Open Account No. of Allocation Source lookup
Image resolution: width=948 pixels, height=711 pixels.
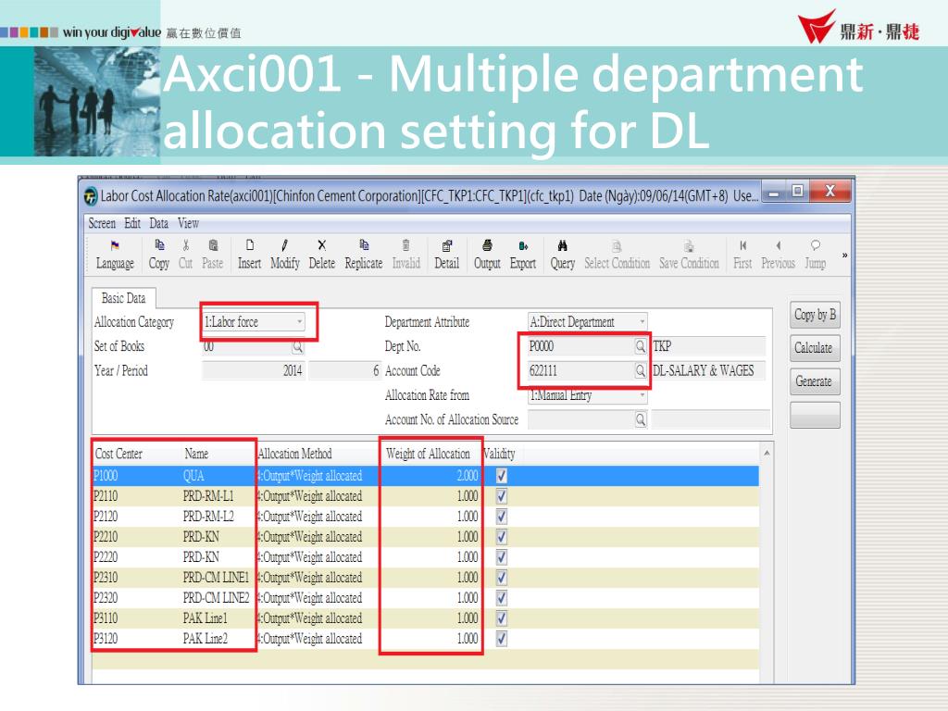pyautogui.click(x=641, y=419)
